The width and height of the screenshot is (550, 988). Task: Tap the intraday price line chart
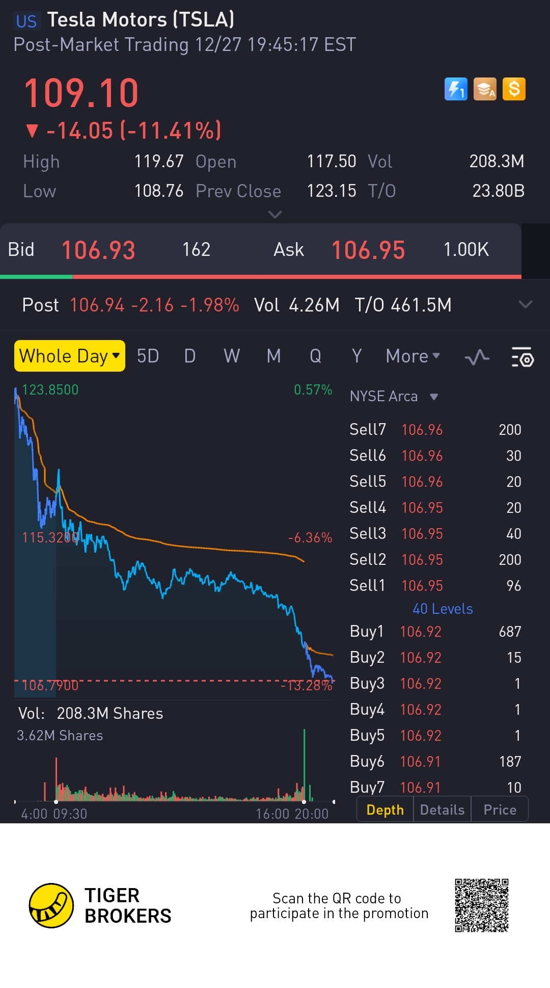pyautogui.click(x=174, y=540)
